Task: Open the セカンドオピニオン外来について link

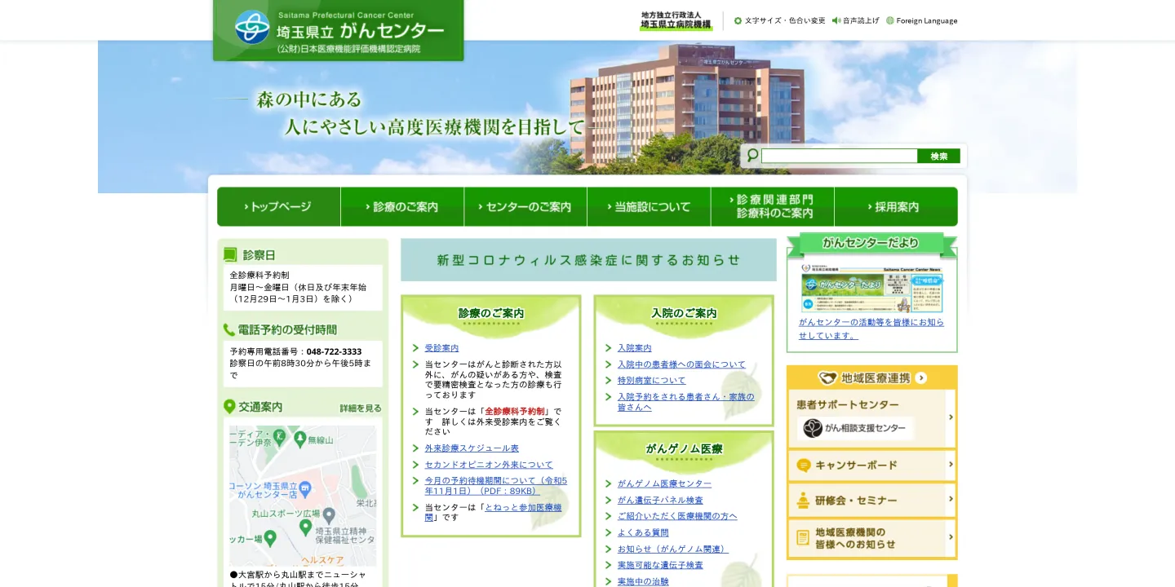Action: coord(489,465)
